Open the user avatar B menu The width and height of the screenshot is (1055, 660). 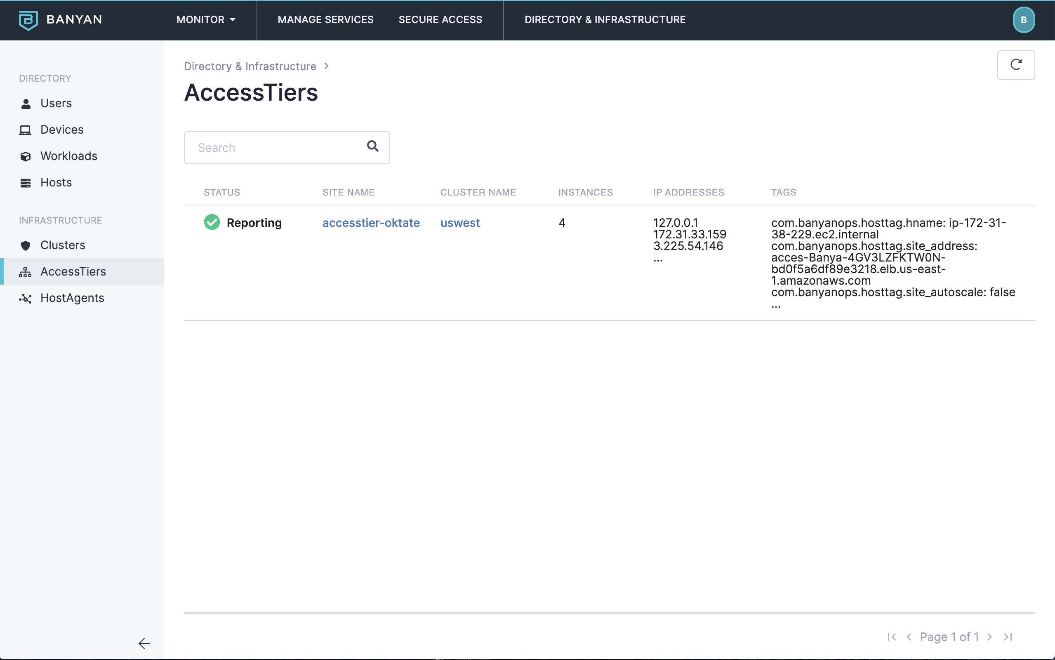(x=1023, y=20)
